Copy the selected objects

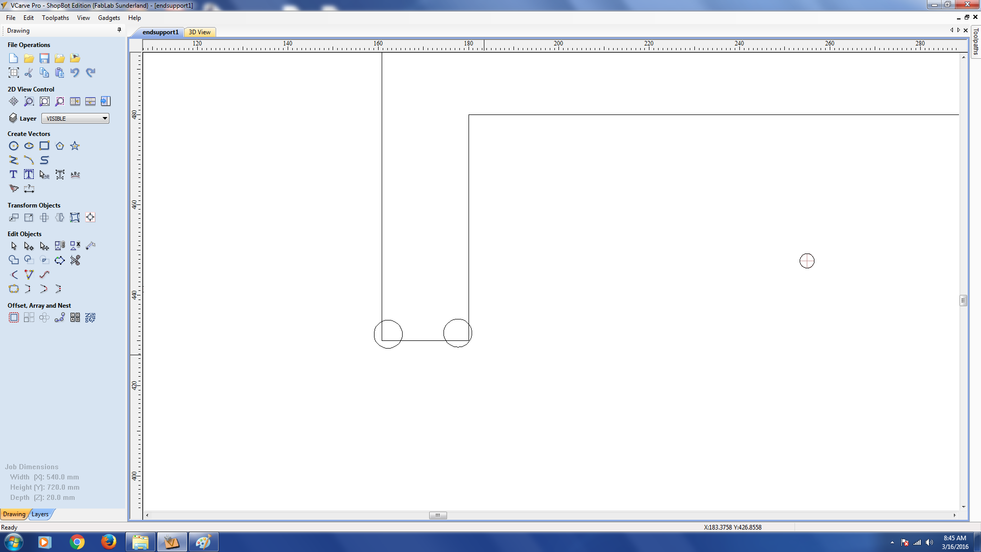(x=44, y=73)
